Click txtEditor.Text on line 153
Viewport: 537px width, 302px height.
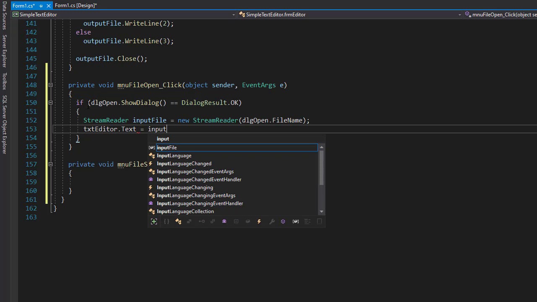(110, 129)
